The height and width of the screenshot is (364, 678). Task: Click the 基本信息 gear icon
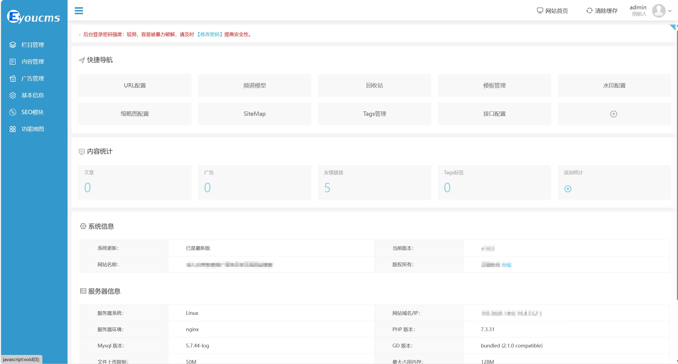coord(13,95)
